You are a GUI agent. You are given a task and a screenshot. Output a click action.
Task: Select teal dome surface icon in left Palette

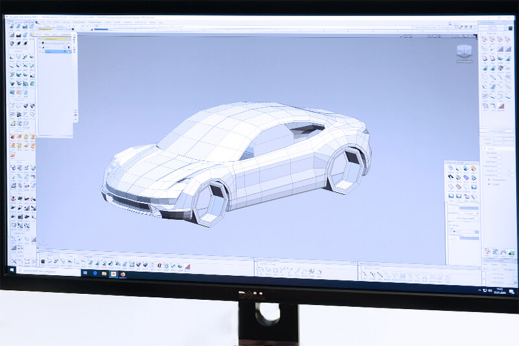pos(32,84)
